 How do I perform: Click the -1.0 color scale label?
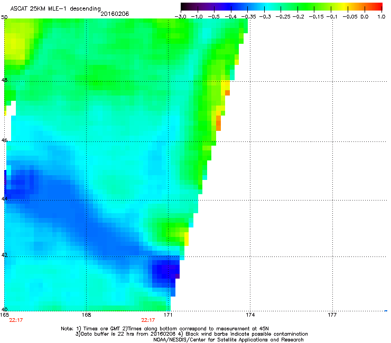click(x=197, y=17)
